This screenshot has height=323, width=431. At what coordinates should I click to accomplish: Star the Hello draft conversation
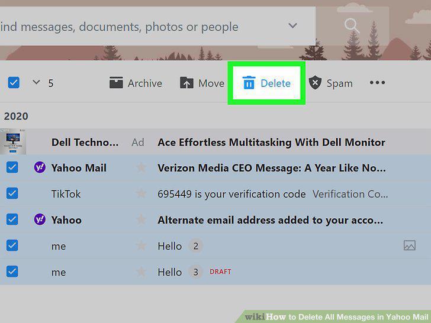pos(141,272)
